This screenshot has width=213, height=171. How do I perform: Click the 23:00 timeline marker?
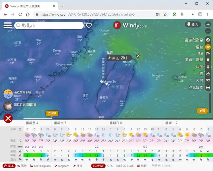pos(52,113)
